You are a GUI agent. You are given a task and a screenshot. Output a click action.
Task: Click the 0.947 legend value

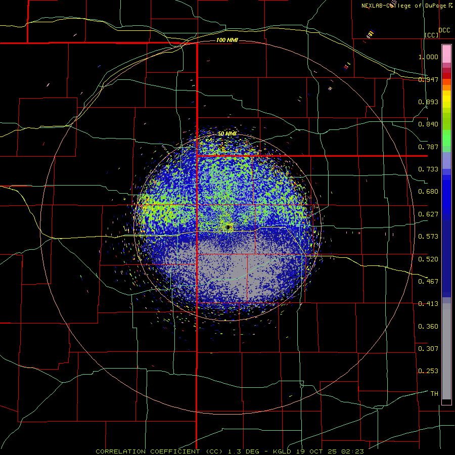coord(428,79)
